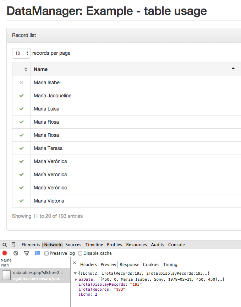Open the network filter funnel

[x=26, y=253]
